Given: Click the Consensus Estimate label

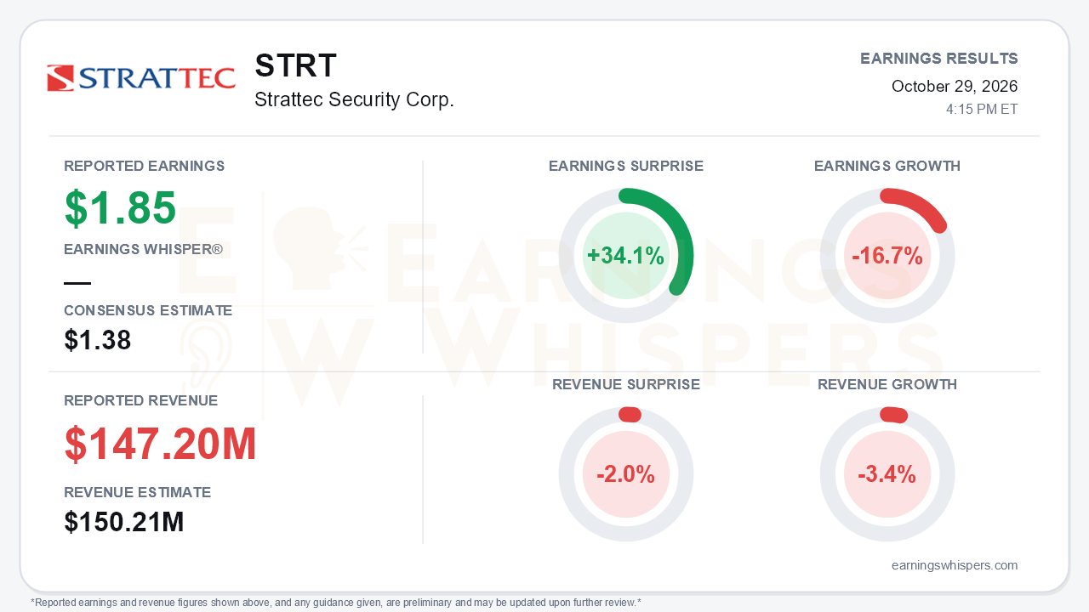Looking at the screenshot, I should click(148, 311).
